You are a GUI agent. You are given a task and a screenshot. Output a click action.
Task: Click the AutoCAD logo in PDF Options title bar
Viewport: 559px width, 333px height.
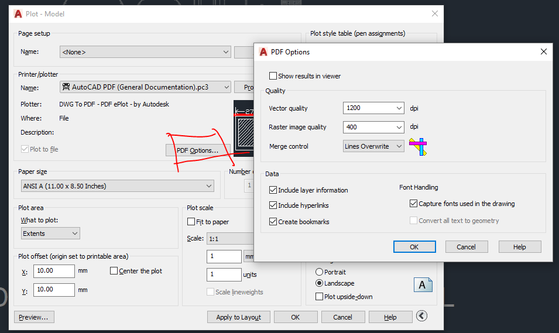tap(263, 52)
